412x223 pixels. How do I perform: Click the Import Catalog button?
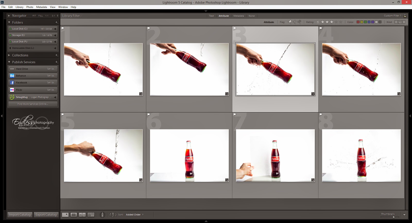click(20, 215)
